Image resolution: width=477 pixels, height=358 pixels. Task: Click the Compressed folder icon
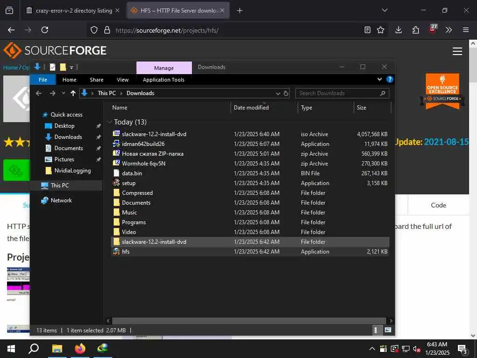(x=116, y=193)
